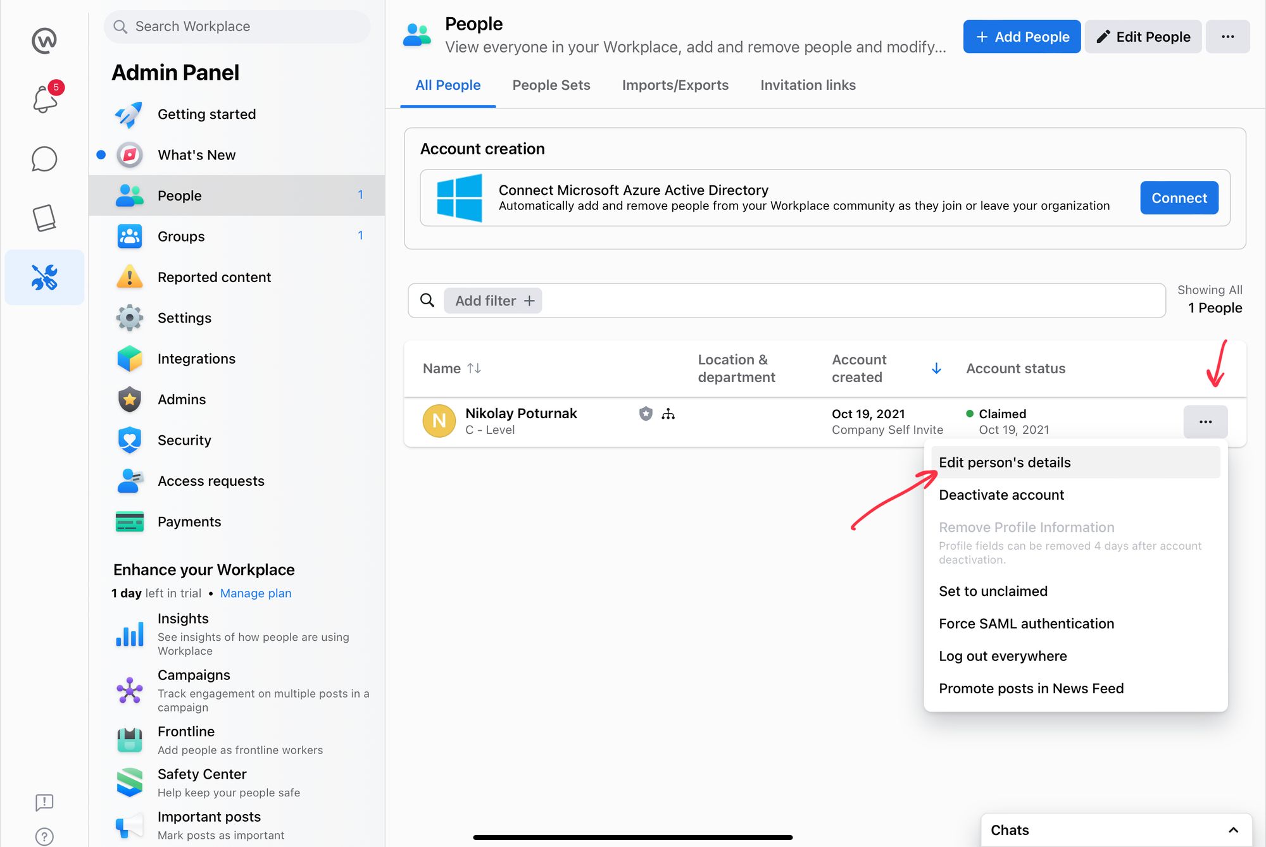The image size is (1266, 847).
Task: Click Admins shield star icon
Action: [x=130, y=399]
